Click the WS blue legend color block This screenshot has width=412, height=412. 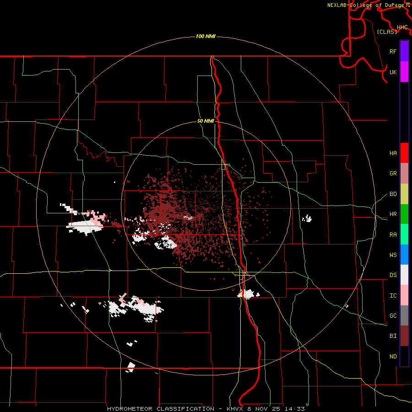click(x=404, y=255)
